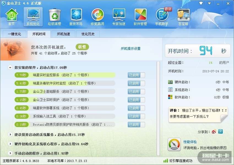The height and width of the screenshot is (165, 234).
Task: Switch to 一键优化 tab
Action: 15,34
